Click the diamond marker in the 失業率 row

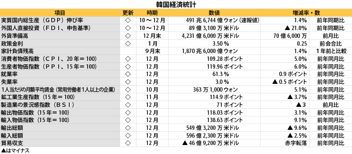click(128, 82)
